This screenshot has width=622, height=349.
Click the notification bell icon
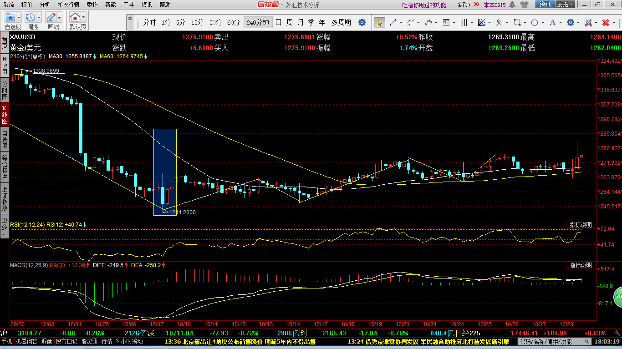pos(512,5)
